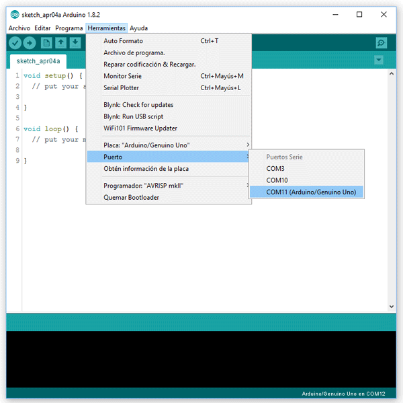
Task: Select Reparar codificación & Recargar
Action: tap(169, 65)
